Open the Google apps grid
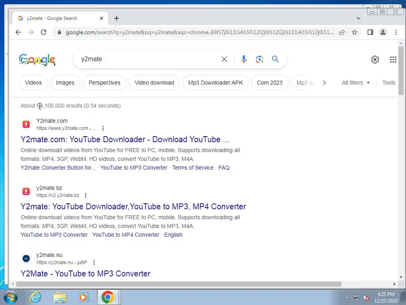Image resolution: width=406 pixels, height=305 pixels. [x=393, y=60]
